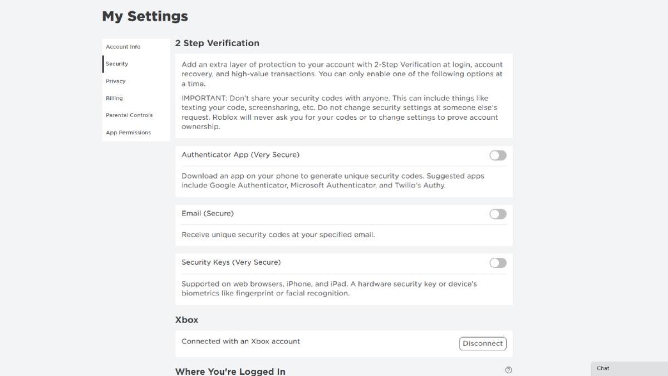This screenshot has height=376, width=668.
Task: Enable the Security Keys toggle
Action: point(497,262)
